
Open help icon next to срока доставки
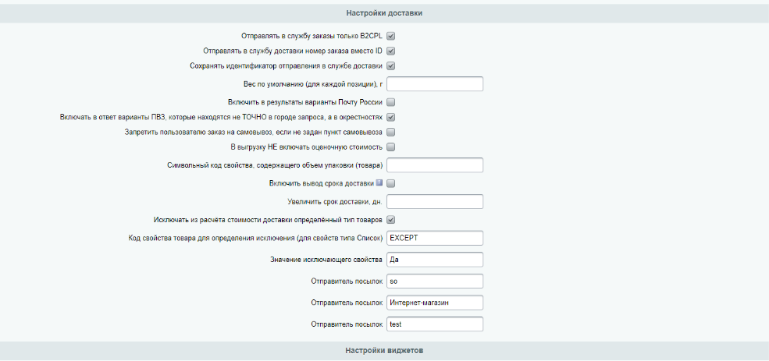(379, 183)
